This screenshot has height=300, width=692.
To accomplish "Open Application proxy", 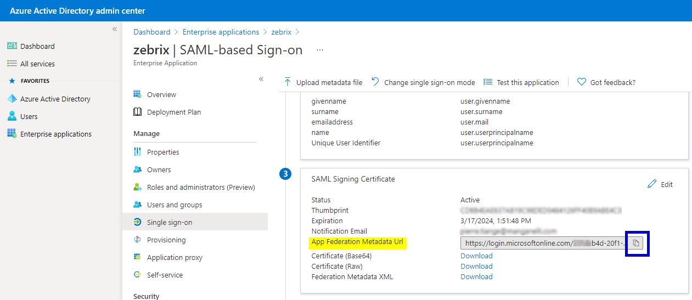I will 175,257.
